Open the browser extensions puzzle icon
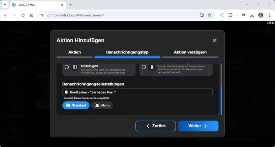 (x=231, y=15)
